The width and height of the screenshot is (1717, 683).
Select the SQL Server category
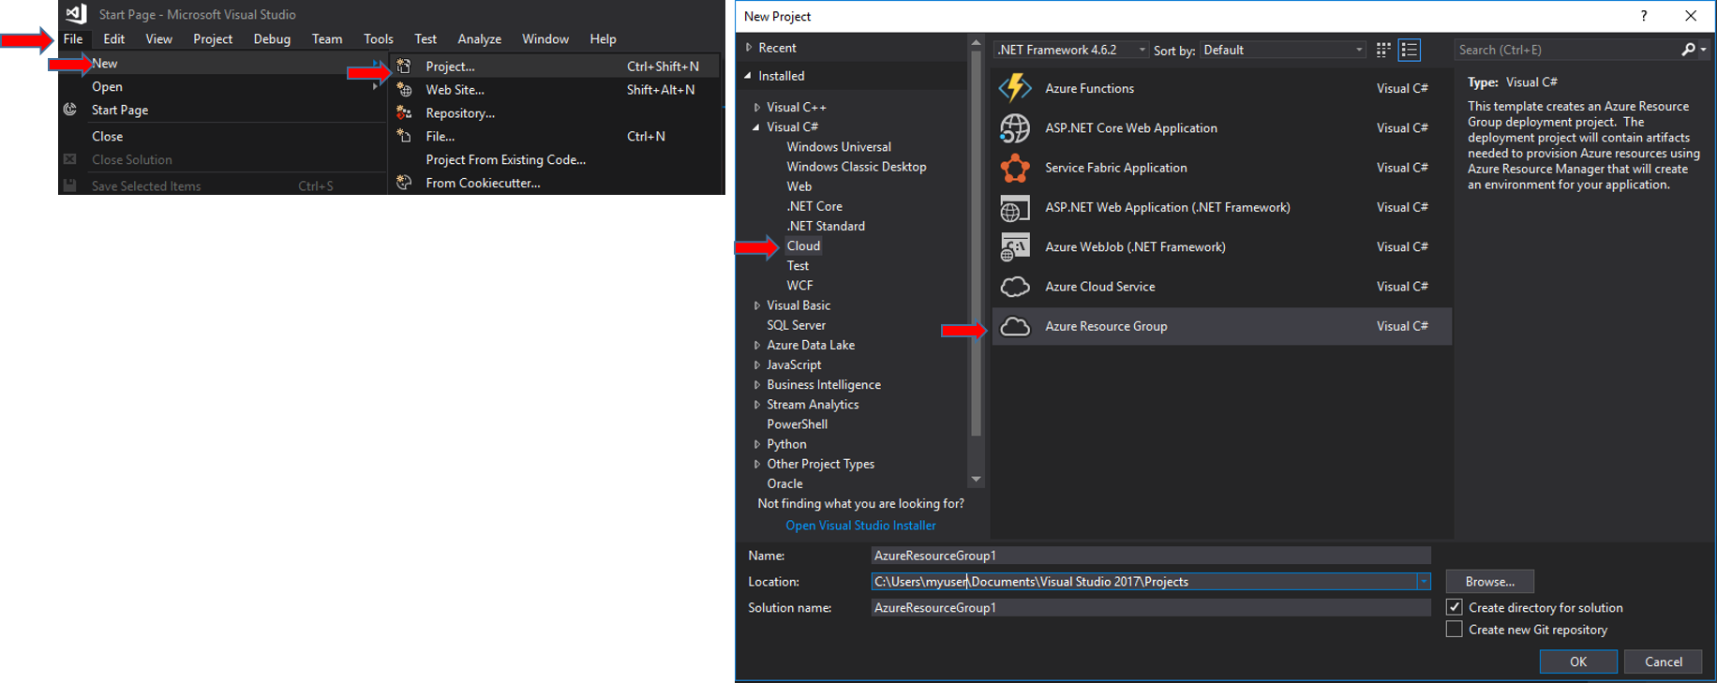click(797, 325)
